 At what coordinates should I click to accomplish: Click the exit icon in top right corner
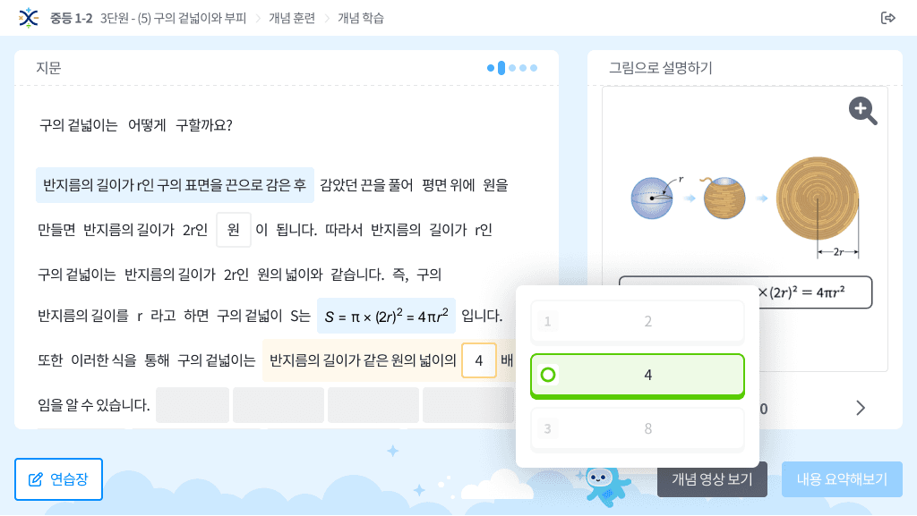click(887, 18)
